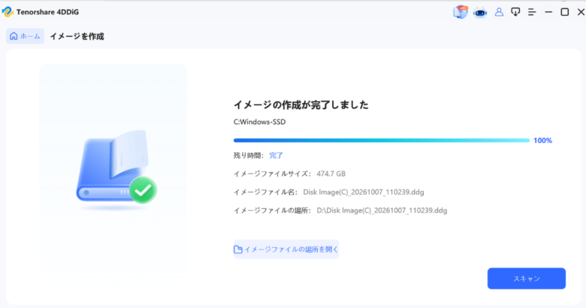
Task: Click the イメージファイル名 label
Action: click(266, 192)
